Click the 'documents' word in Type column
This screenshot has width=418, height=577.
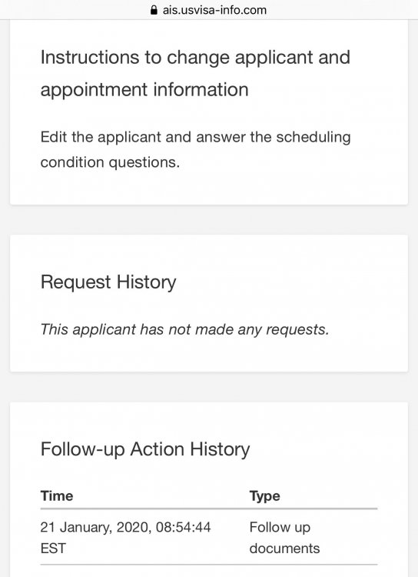[x=284, y=549]
